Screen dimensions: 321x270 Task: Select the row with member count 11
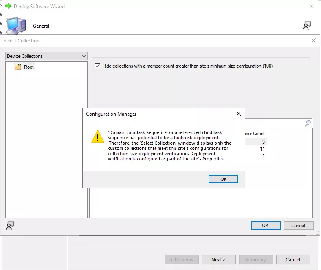[256, 149]
